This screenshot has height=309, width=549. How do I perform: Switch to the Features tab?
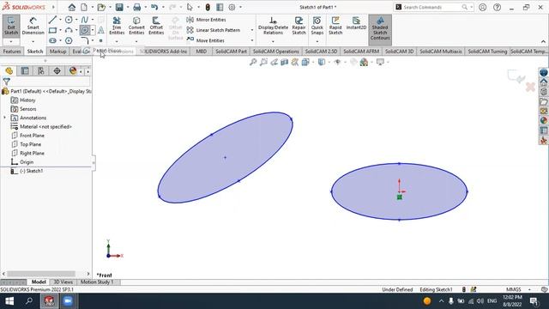click(12, 51)
